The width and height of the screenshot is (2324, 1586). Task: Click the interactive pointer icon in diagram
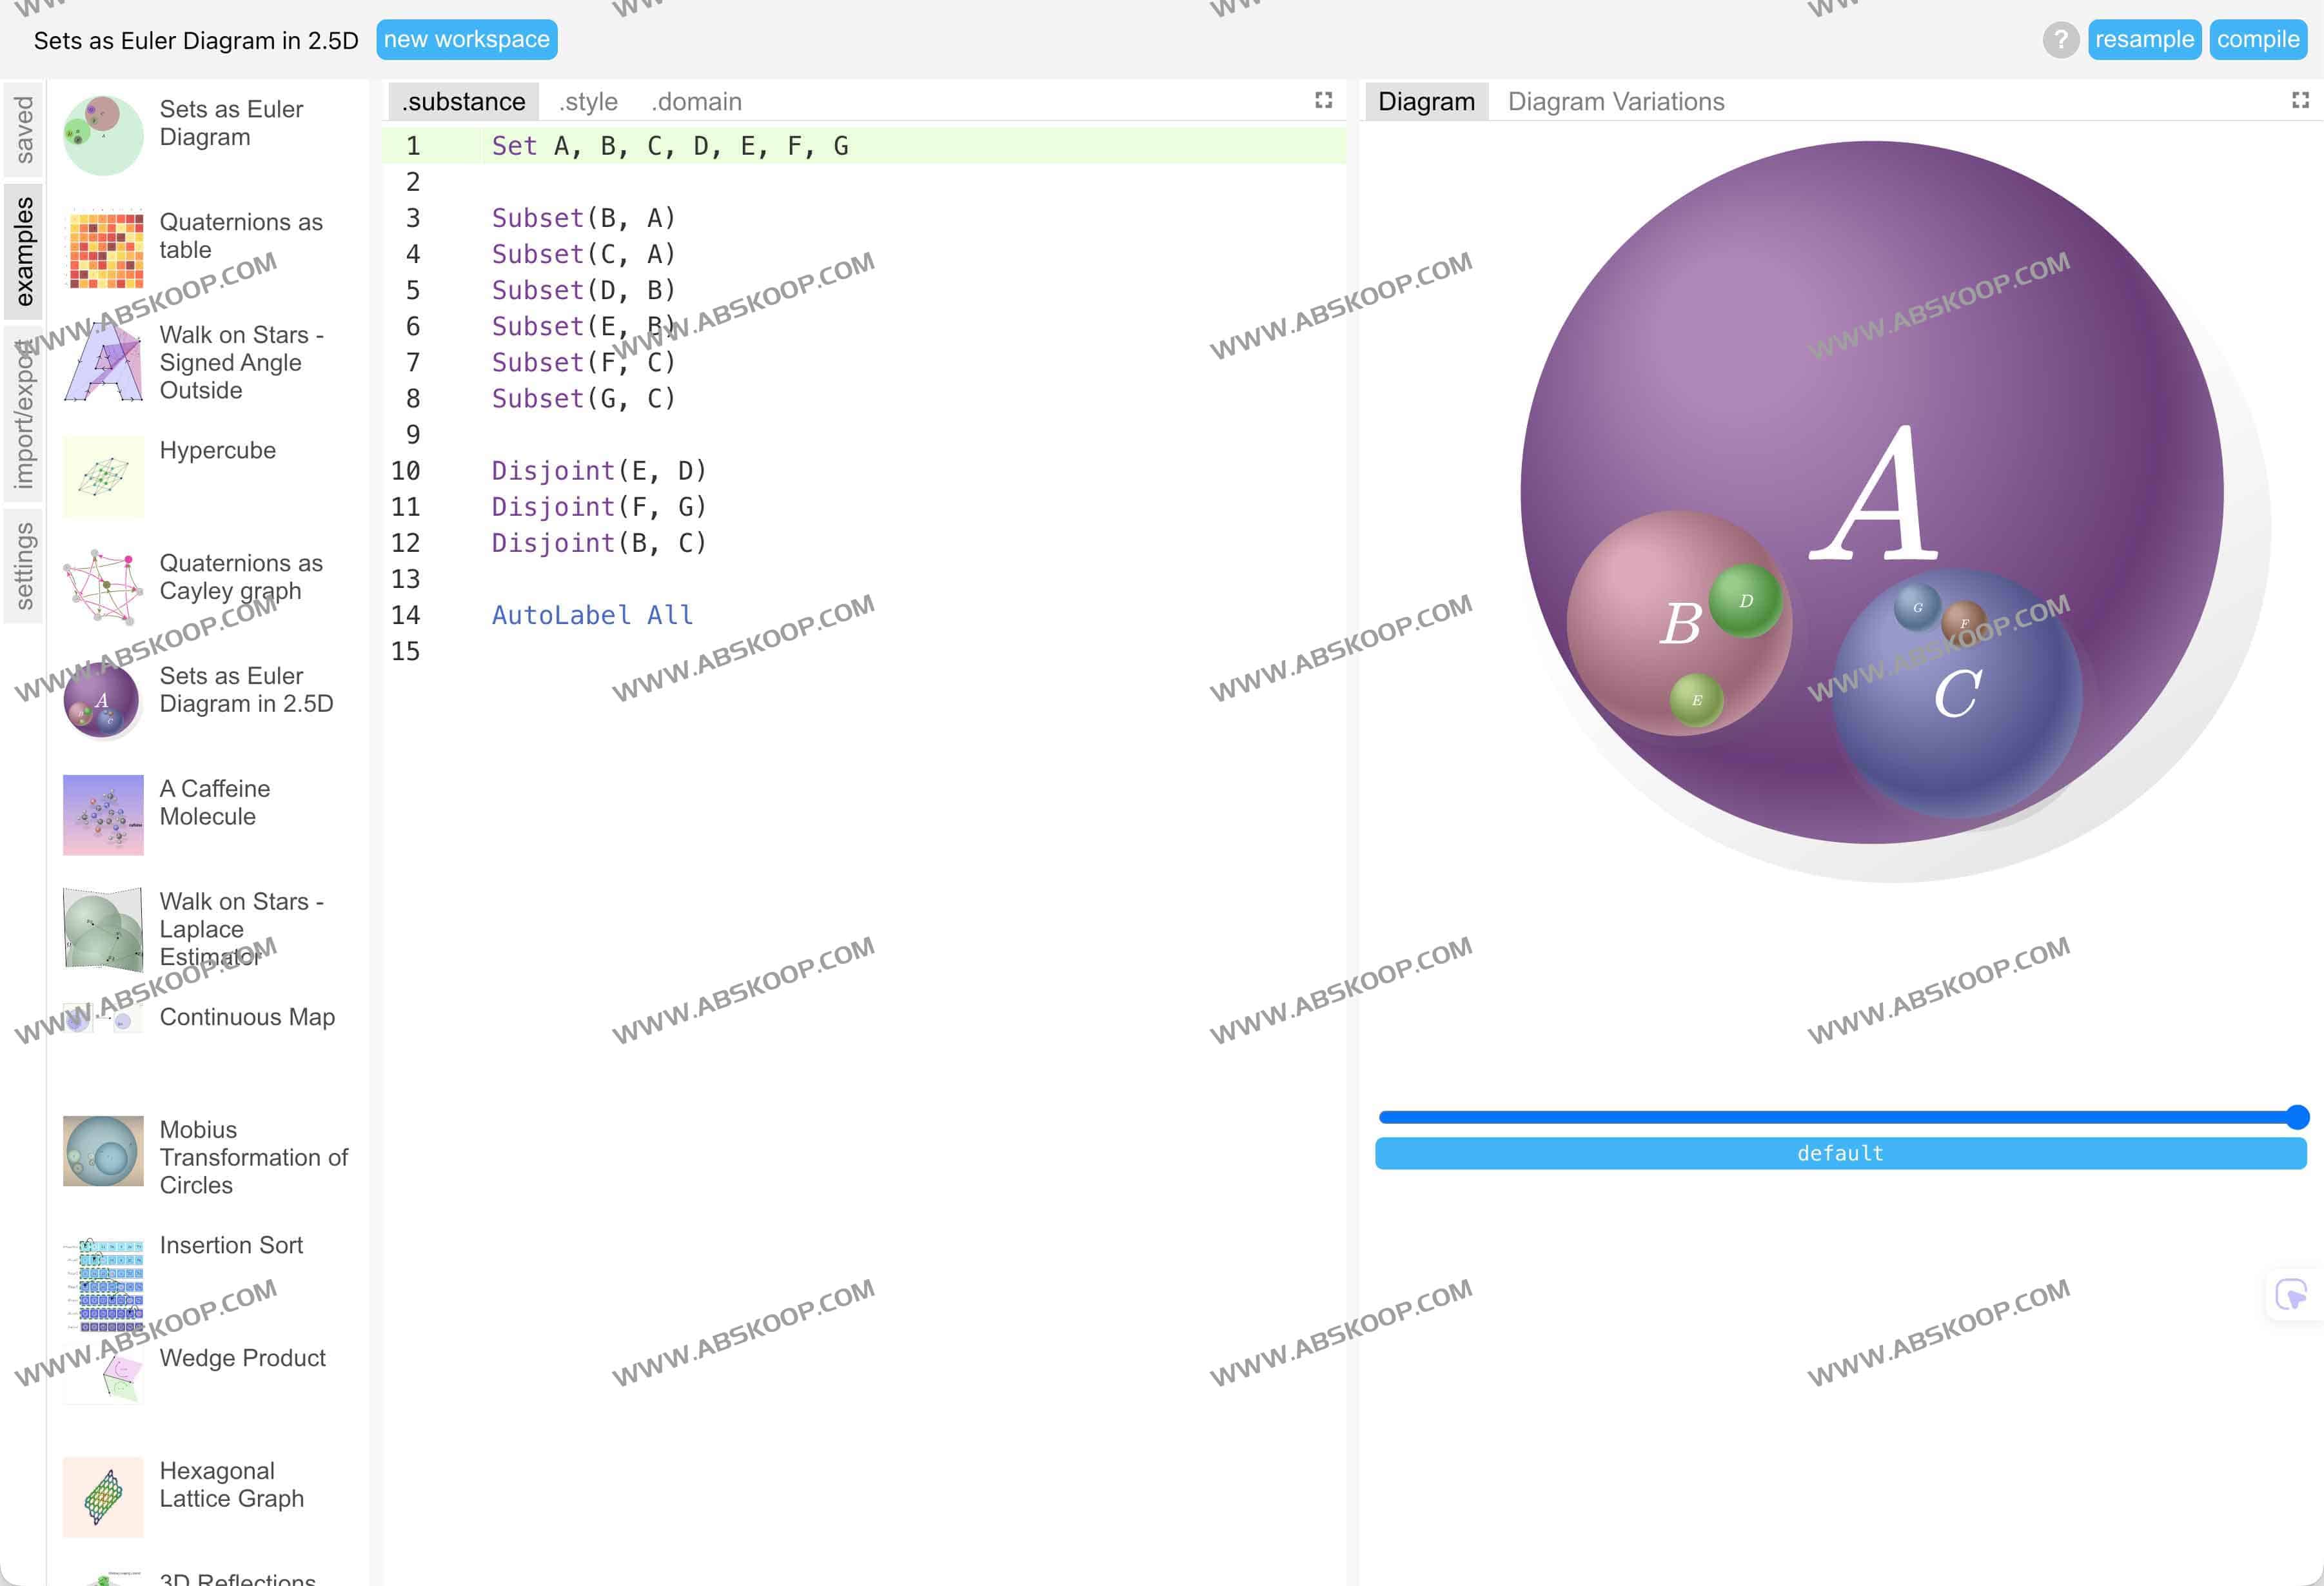pyautogui.click(x=2290, y=1294)
